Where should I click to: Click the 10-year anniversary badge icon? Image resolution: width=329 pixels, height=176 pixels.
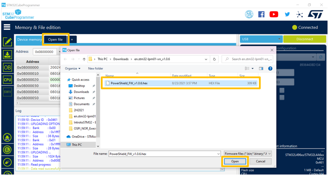click(249, 14)
